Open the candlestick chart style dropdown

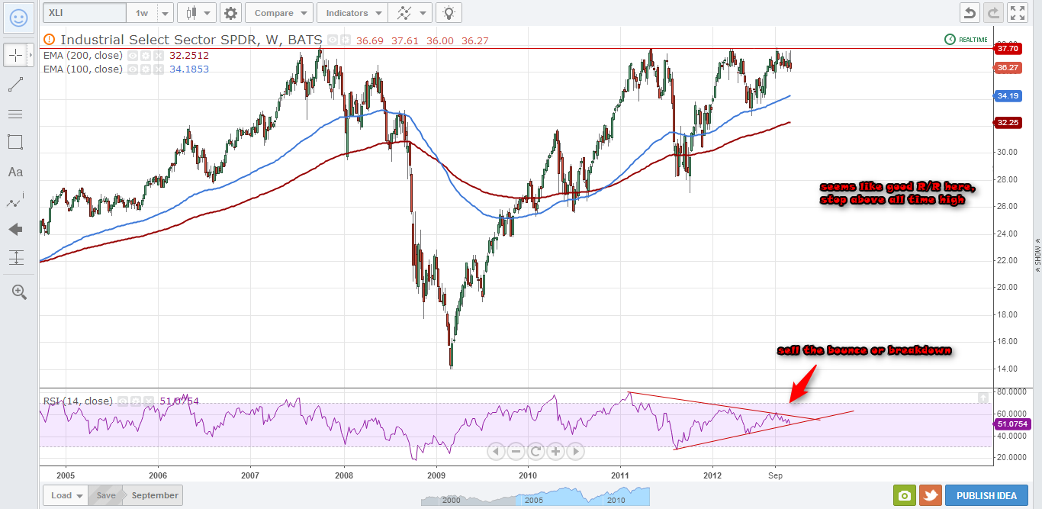pos(197,13)
